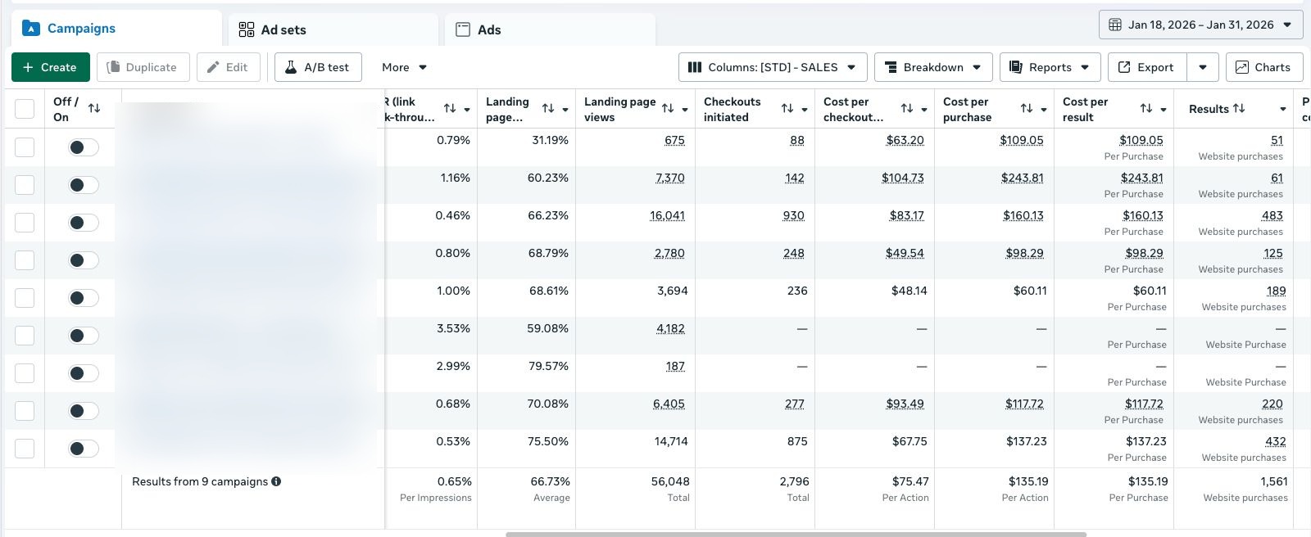Screen dimensions: 1311x537
Task: Click the total 1,561 website purchases
Action: (x=1274, y=481)
